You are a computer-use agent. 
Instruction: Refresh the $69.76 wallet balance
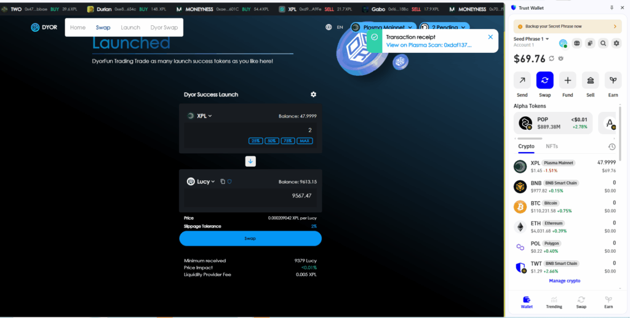[552, 58]
